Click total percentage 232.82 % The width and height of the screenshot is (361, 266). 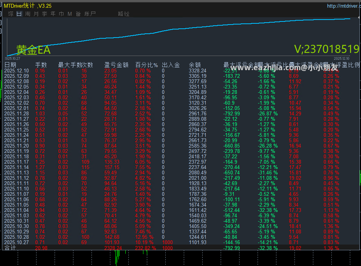click(145, 248)
